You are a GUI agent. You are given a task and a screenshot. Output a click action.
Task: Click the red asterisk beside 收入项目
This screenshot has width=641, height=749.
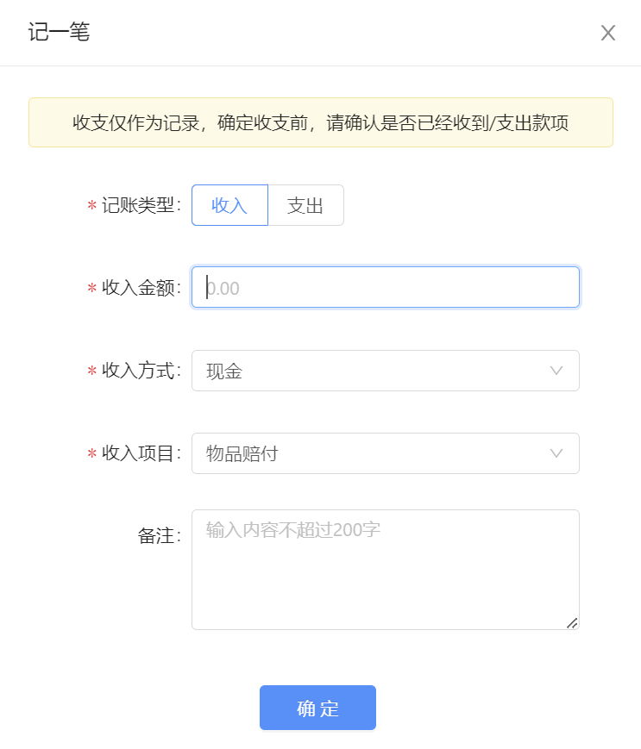pos(91,453)
